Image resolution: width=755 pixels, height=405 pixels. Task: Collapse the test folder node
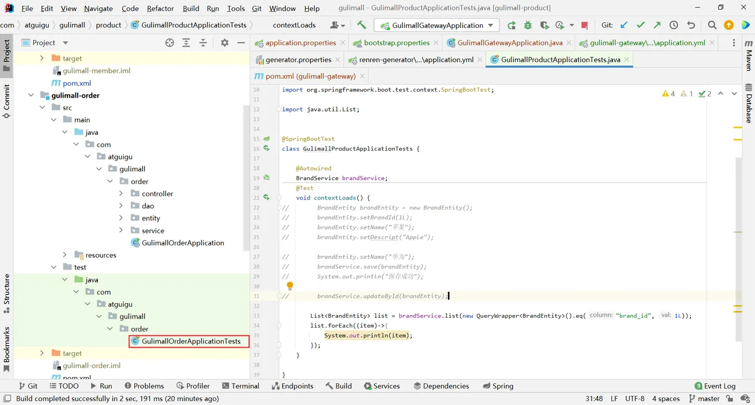click(53, 267)
